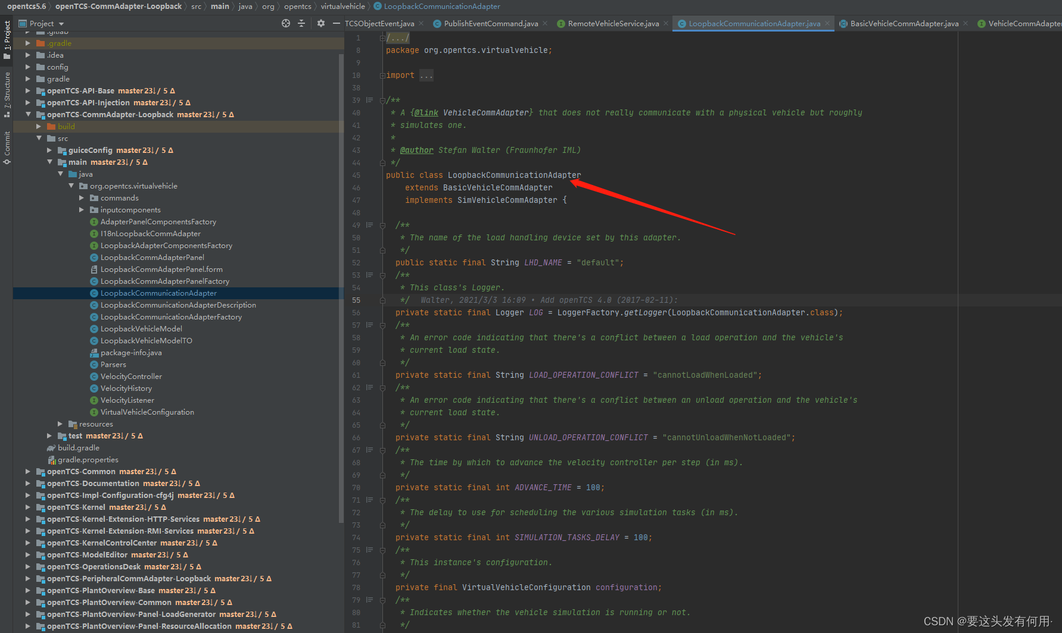Click the rendered-doc gutter icon on line 62
1062x633 pixels.
click(369, 387)
